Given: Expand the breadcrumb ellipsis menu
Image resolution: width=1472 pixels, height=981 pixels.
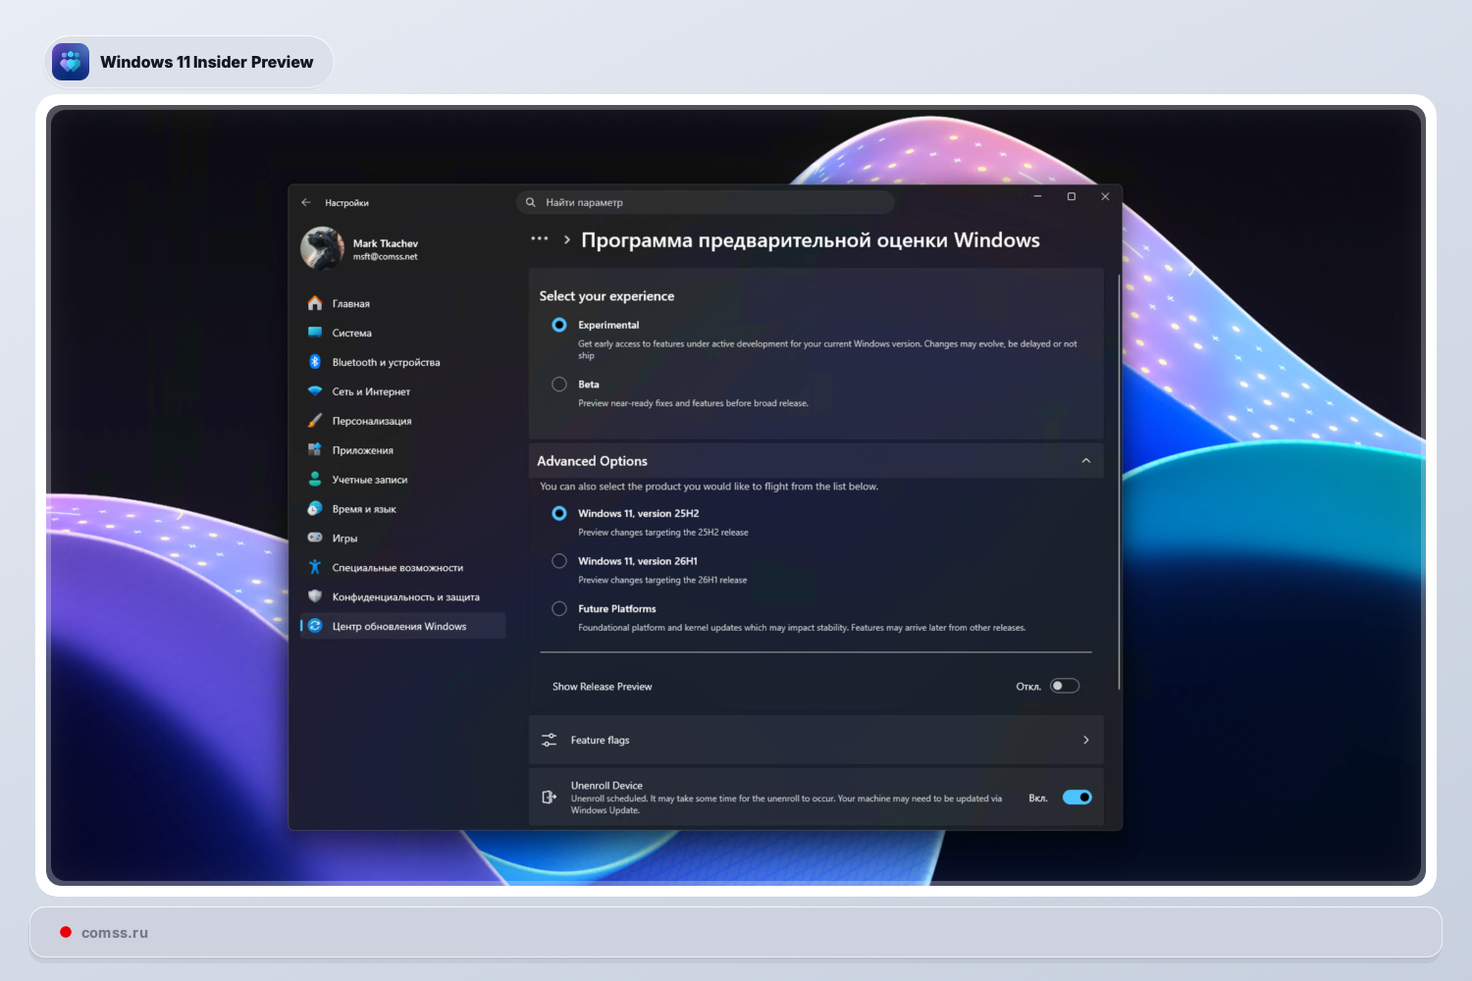Looking at the screenshot, I should click(539, 239).
